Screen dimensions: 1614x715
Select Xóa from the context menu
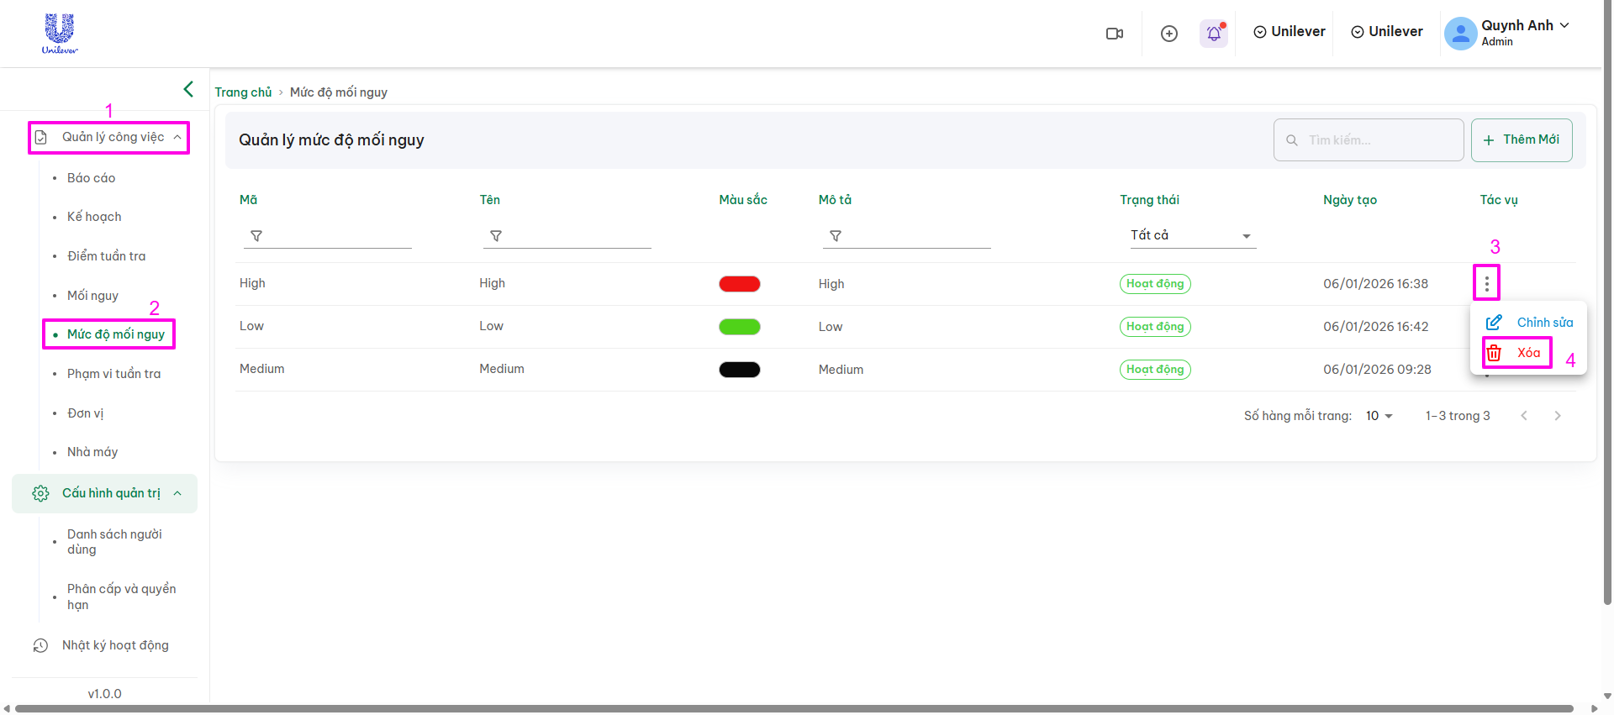coord(1517,353)
